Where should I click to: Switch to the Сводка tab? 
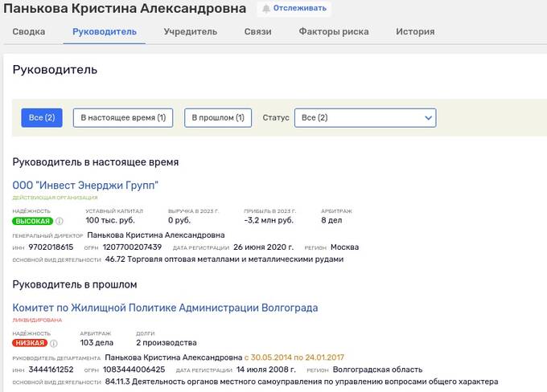pyautogui.click(x=29, y=32)
